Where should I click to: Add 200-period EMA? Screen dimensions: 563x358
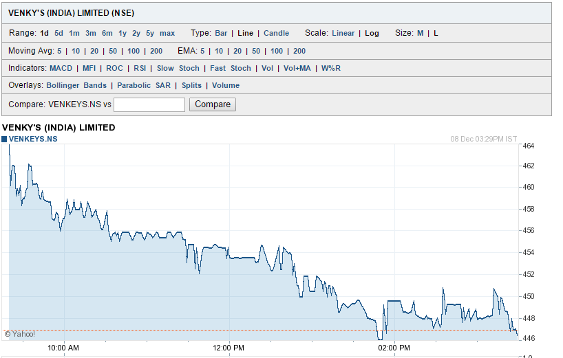pyautogui.click(x=299, y=52)
